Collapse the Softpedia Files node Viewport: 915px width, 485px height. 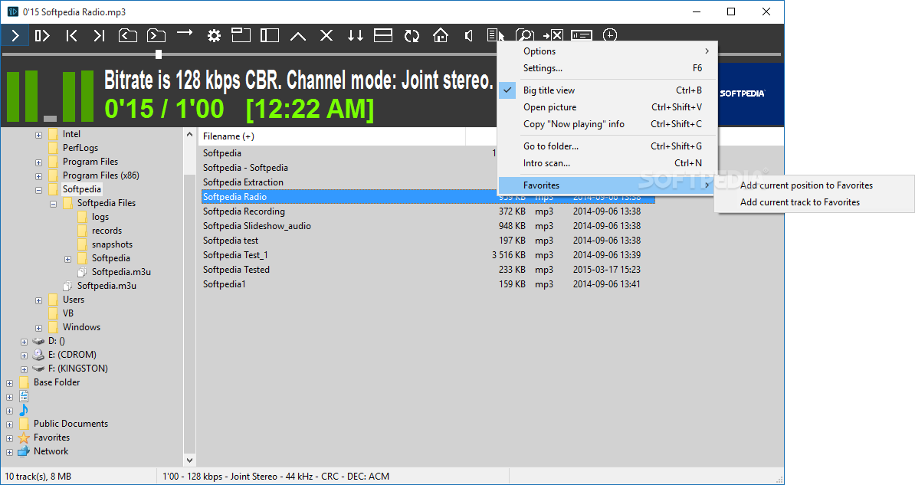click(x=53, y=204)
